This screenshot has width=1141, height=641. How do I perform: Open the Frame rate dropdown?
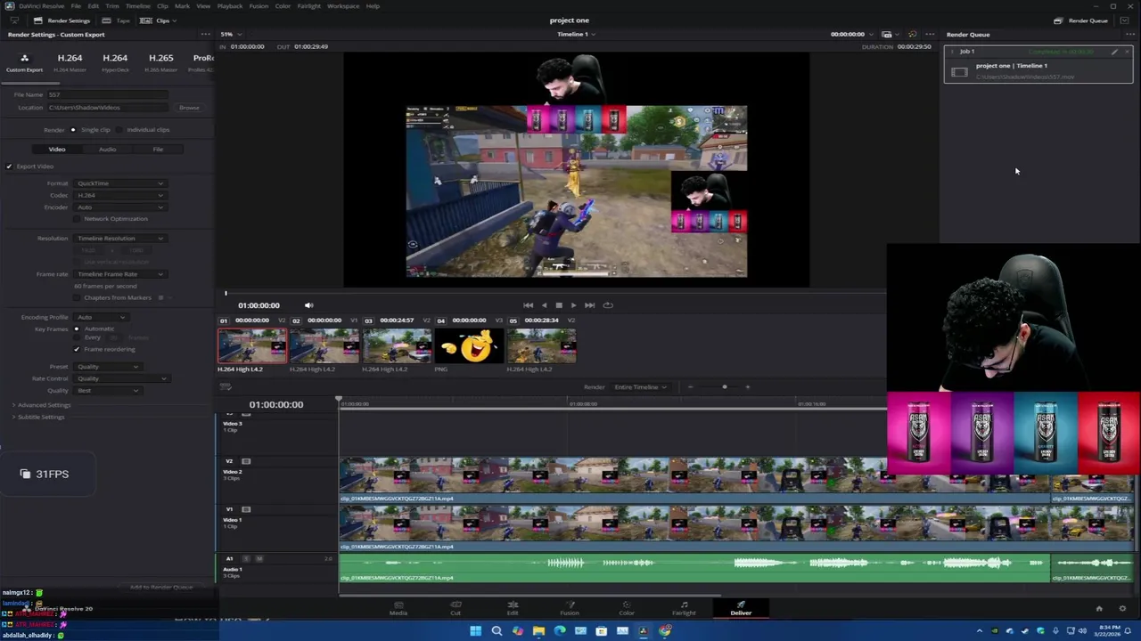coord(120,274)
